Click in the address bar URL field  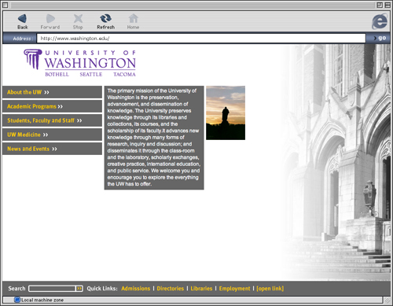tap(201, 39)
